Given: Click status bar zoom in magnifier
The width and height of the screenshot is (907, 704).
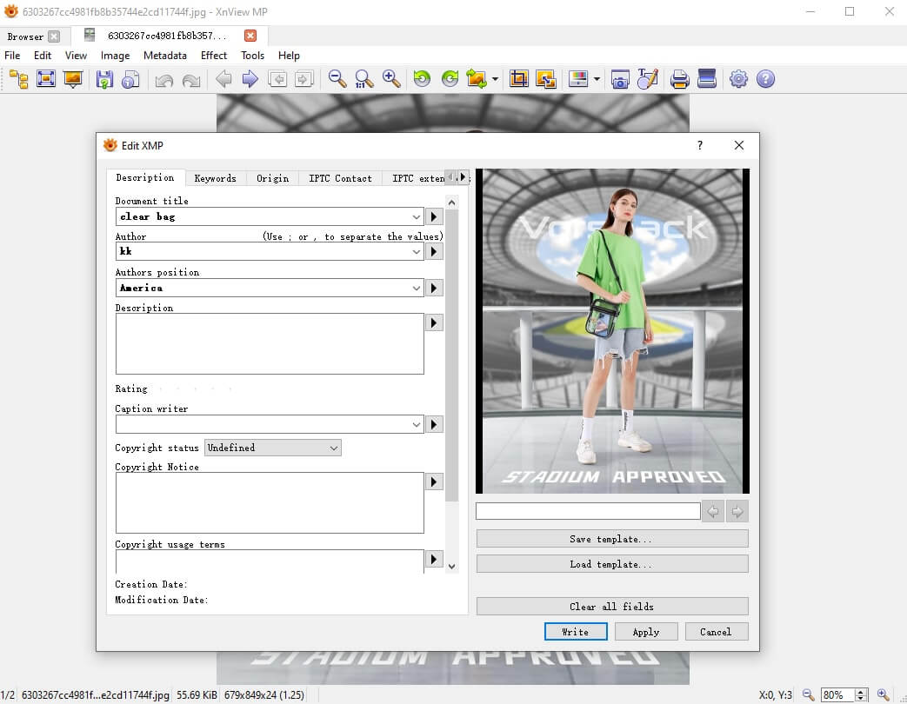Looking at the screenshot, I should coord(883,694).
